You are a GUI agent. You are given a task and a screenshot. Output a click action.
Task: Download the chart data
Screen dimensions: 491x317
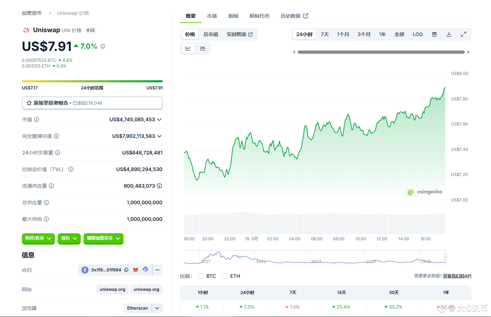point(449,34)
